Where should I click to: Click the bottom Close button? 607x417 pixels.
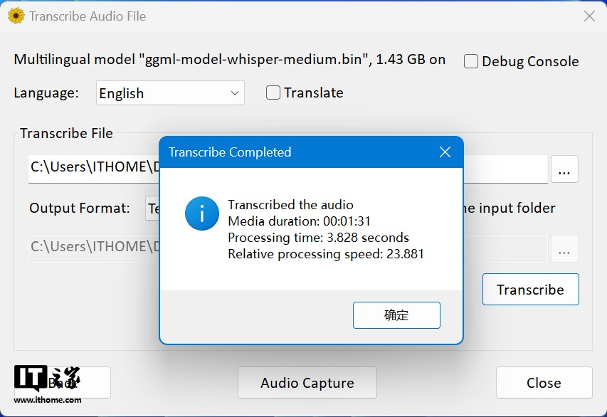[544, 383]
